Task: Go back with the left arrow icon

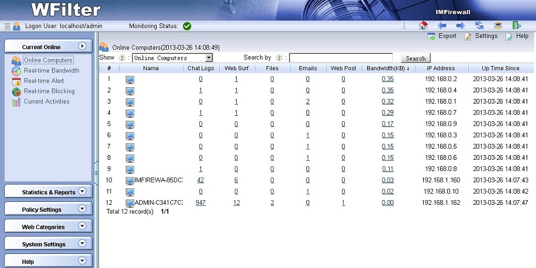Action: [x=442, y=26]
